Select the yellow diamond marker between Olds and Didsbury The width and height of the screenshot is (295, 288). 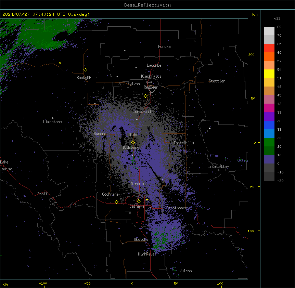click(x=133, y=143)
